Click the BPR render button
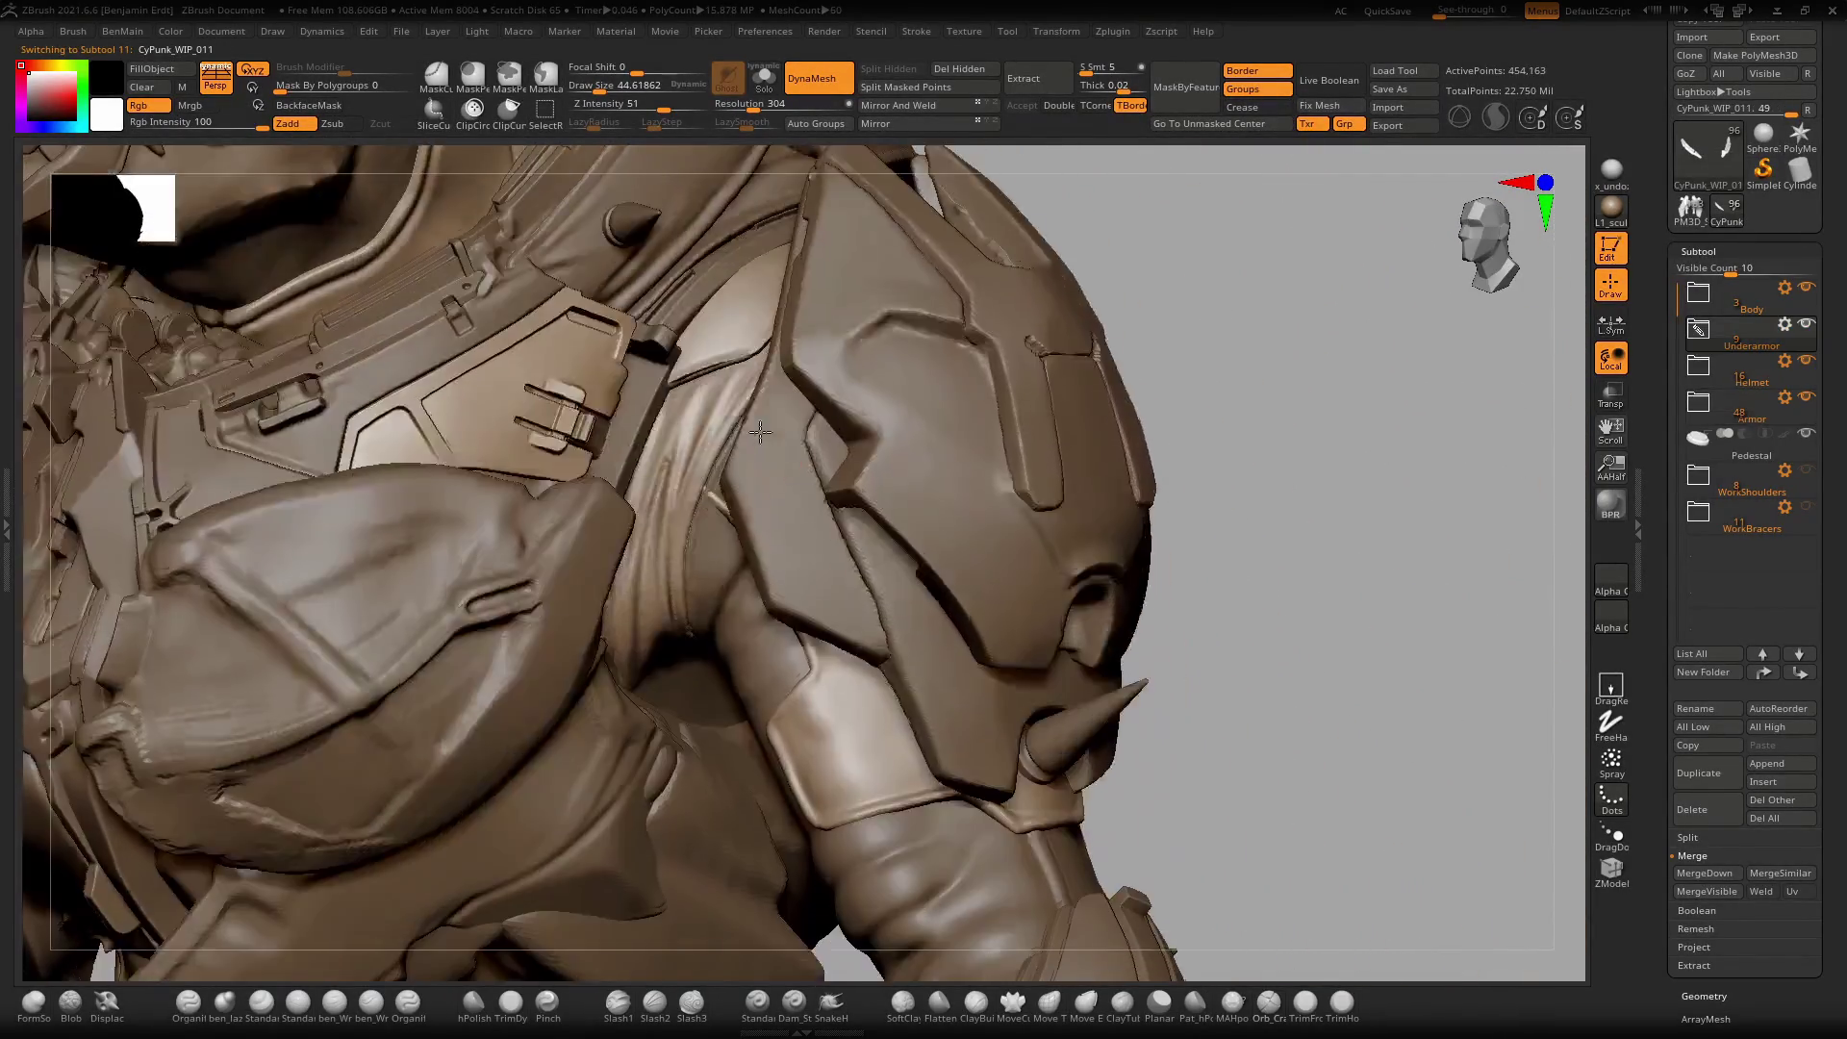 pos(1611,505)
